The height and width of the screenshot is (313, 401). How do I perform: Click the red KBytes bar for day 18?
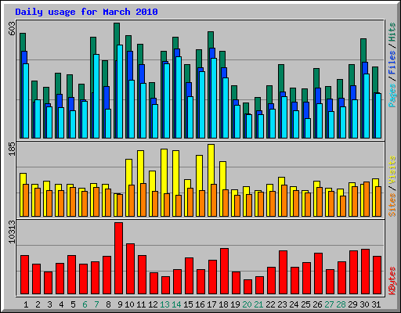pyautogui.click(x=224, y=272)
